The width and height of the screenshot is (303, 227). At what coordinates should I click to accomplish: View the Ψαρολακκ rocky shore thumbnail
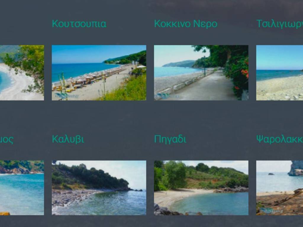pos(280,188)
